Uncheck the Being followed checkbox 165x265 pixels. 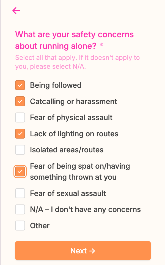[20, 85]
